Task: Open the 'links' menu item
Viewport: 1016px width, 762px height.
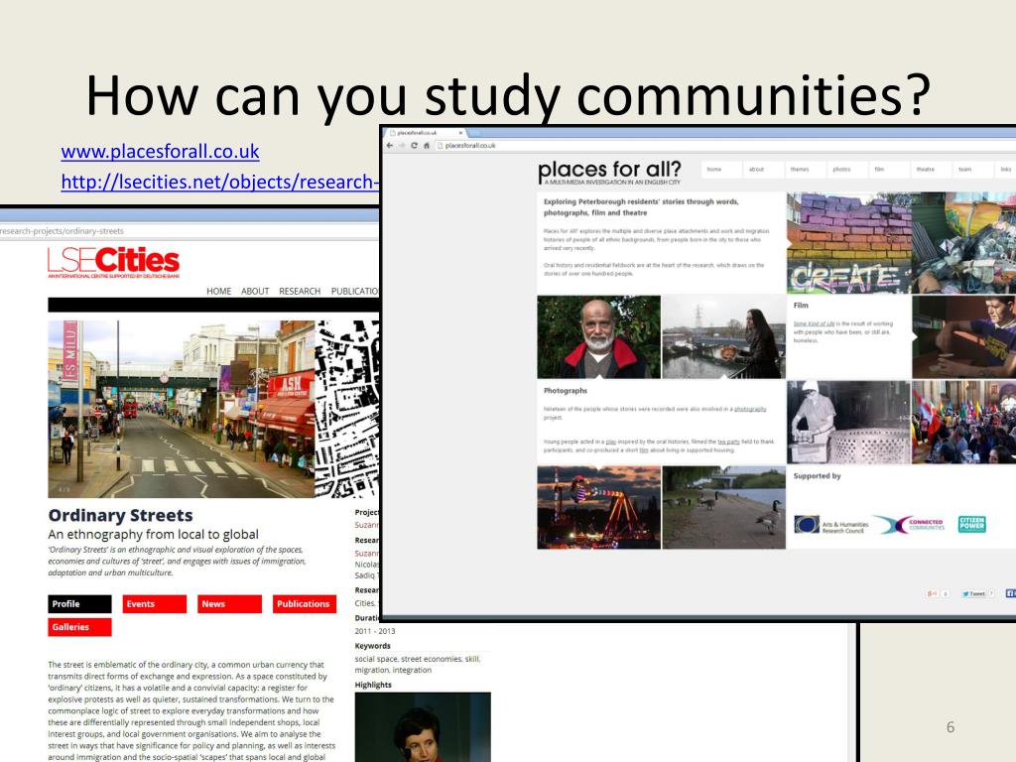Action: pyautogui.click(x=1006, y=169)
